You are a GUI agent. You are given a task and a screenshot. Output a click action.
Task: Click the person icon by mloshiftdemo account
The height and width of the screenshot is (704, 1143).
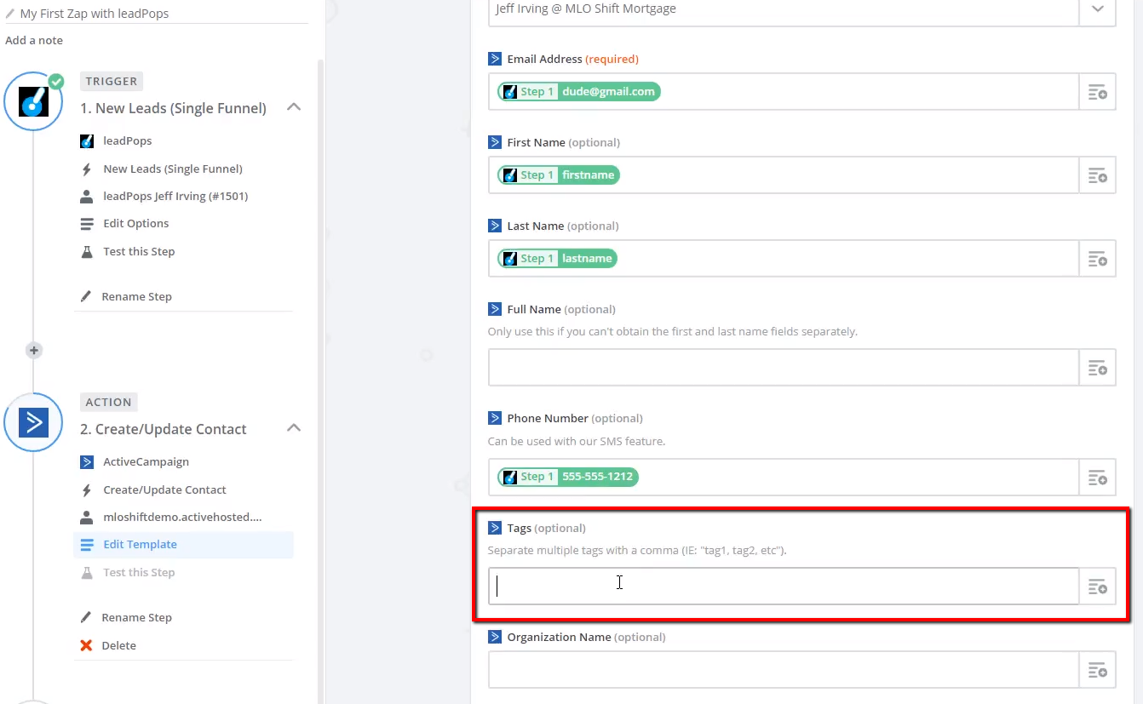pyautogui.click(x=86, y=517)
